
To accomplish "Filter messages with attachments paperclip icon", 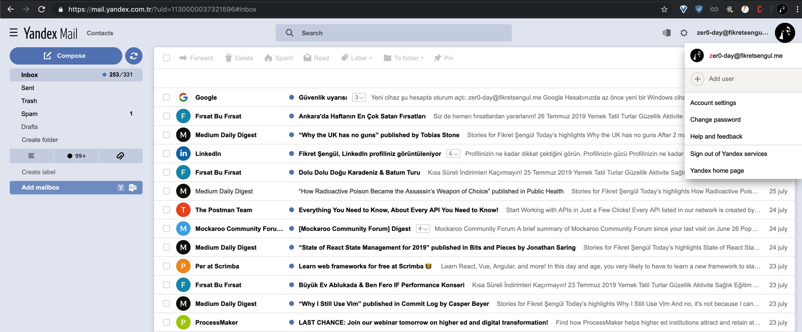I will [x=120, y=156].
